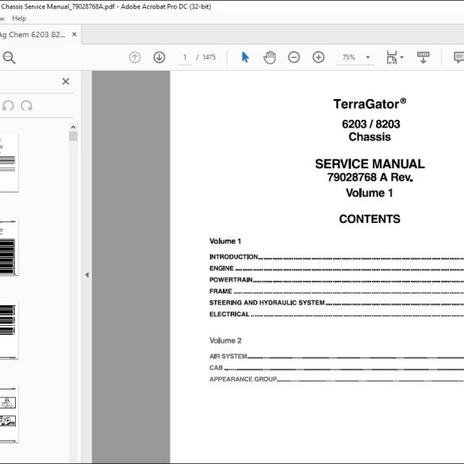Rotate thumbnails clockwise in side panel
The width and height of the screenshot is (464, 464).
tap(27, 105)
